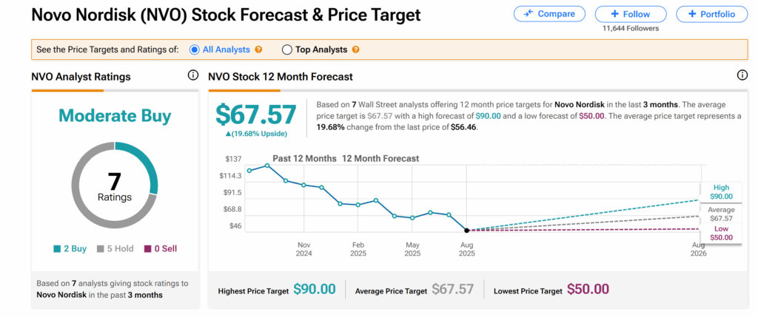Click the High $90.00 forecast label

click(720, 192)
